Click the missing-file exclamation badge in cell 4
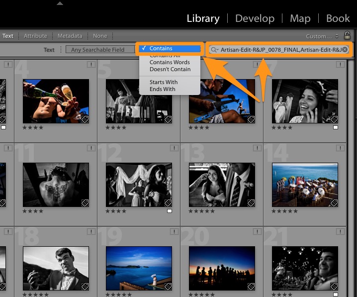Image resolution: width=357 pixels, height=297 pixels. tap(91, 65)
